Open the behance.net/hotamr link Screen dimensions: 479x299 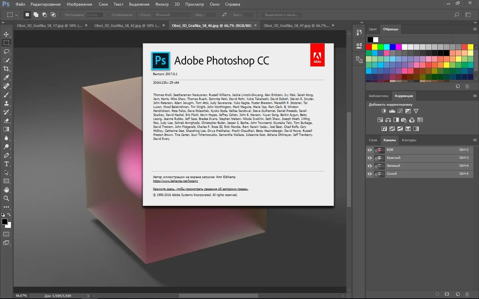point(176,181)
